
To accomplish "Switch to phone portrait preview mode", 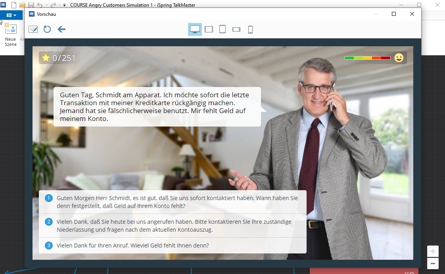I will pyautogui.click(x=250, y=29).
